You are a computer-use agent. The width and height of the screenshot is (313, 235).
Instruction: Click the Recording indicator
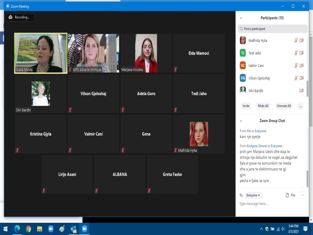[20, 17]
